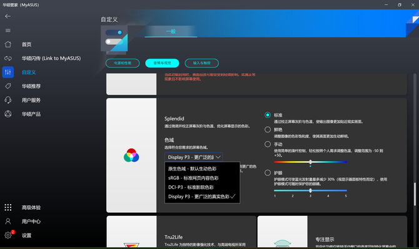This screenshot has width=419, height=249.
Task: Select the 自定义 sliders icon in sidebar
Action: [8, 72]
